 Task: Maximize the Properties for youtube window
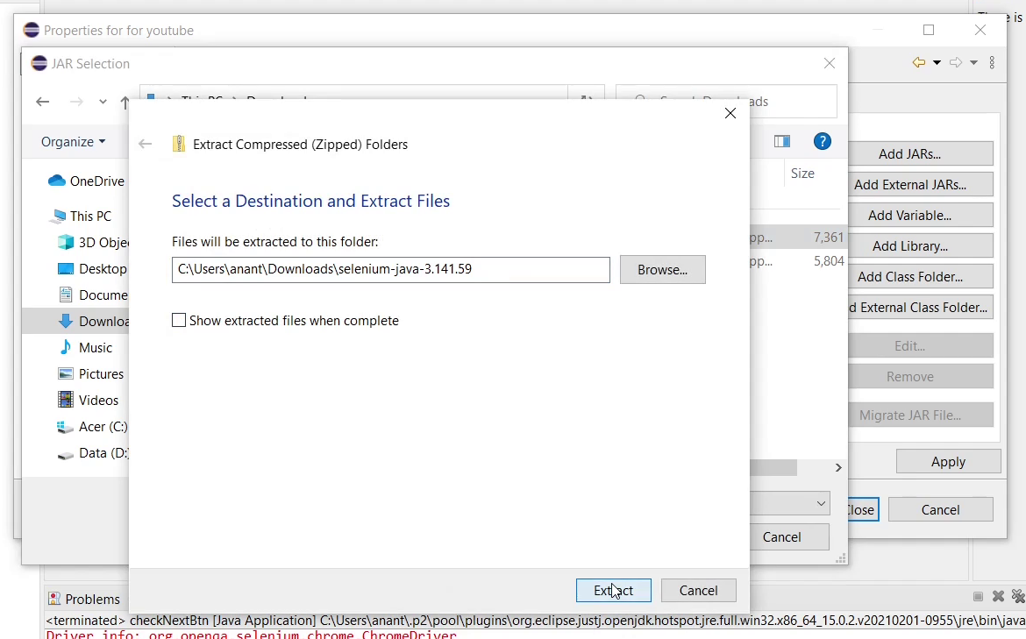coord(929,30)
